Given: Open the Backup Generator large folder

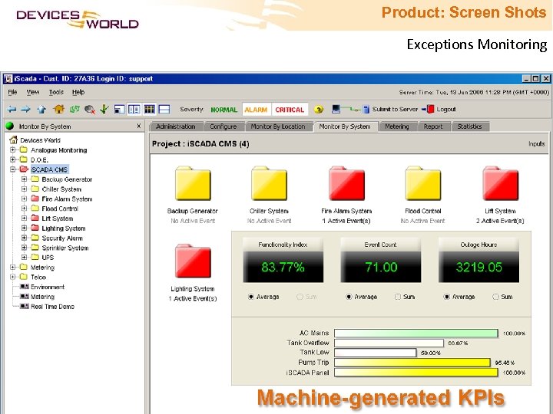Looking at the screenshot, I should click(x=193, y=183).
